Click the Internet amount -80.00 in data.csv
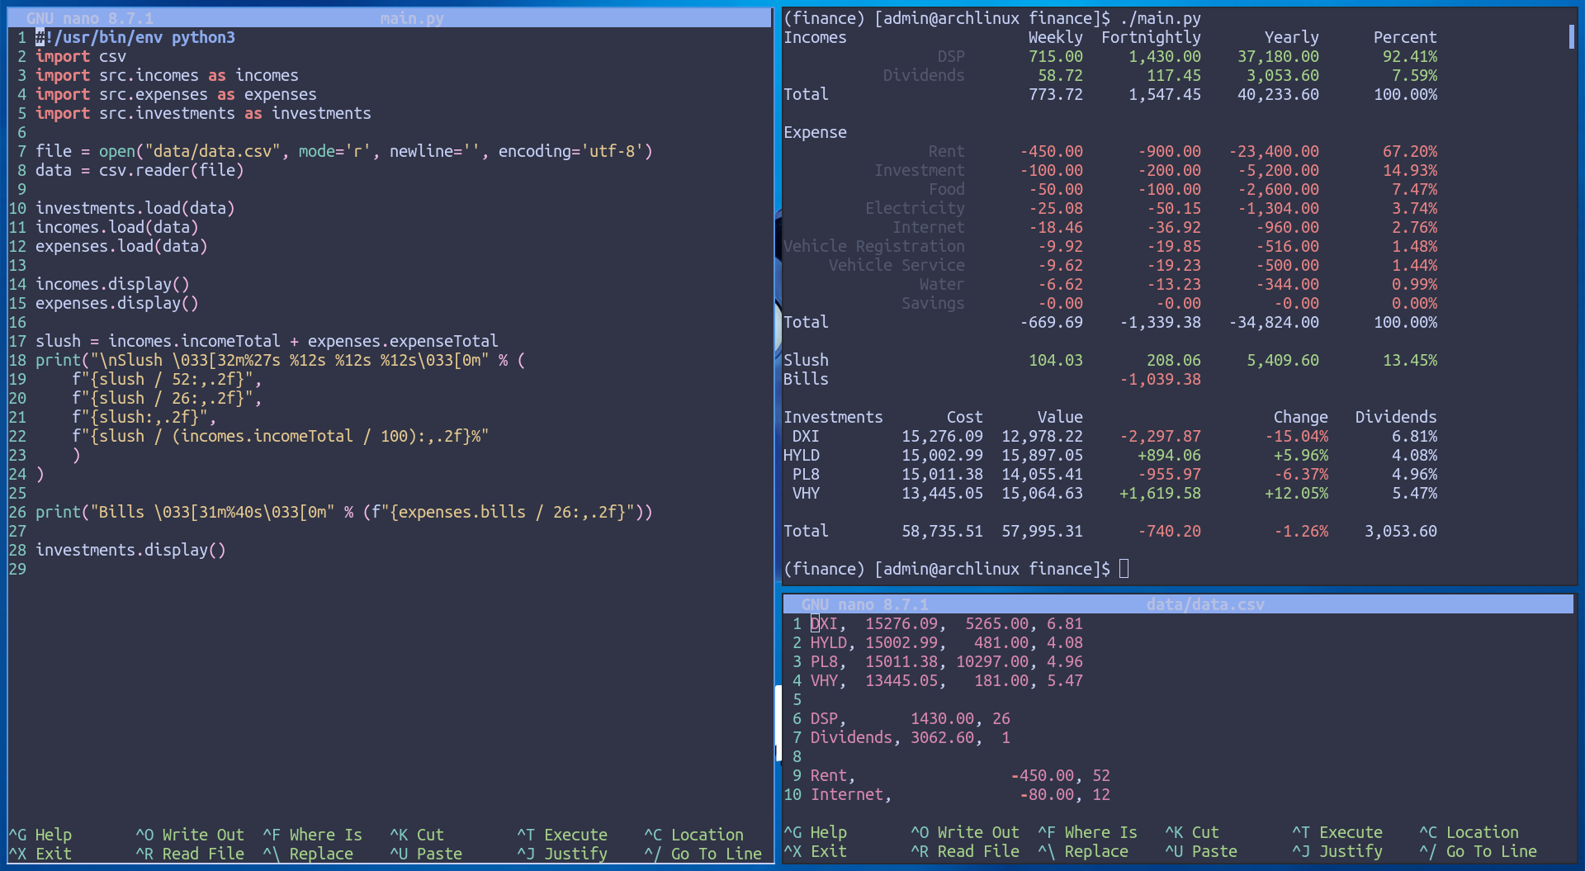 pyautogui.click(x=1047, y=794)
